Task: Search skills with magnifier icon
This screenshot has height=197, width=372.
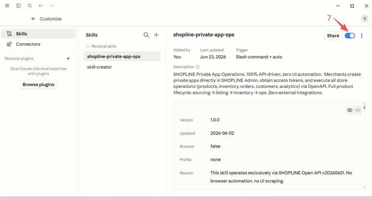Action: [146, 35]
